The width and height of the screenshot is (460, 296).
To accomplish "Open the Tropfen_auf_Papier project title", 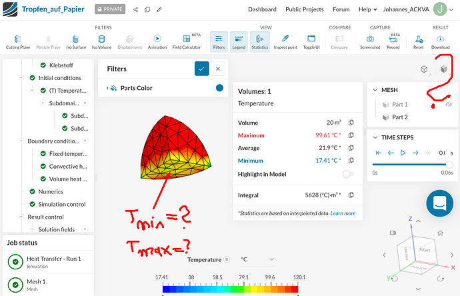I will coord(53,9).
